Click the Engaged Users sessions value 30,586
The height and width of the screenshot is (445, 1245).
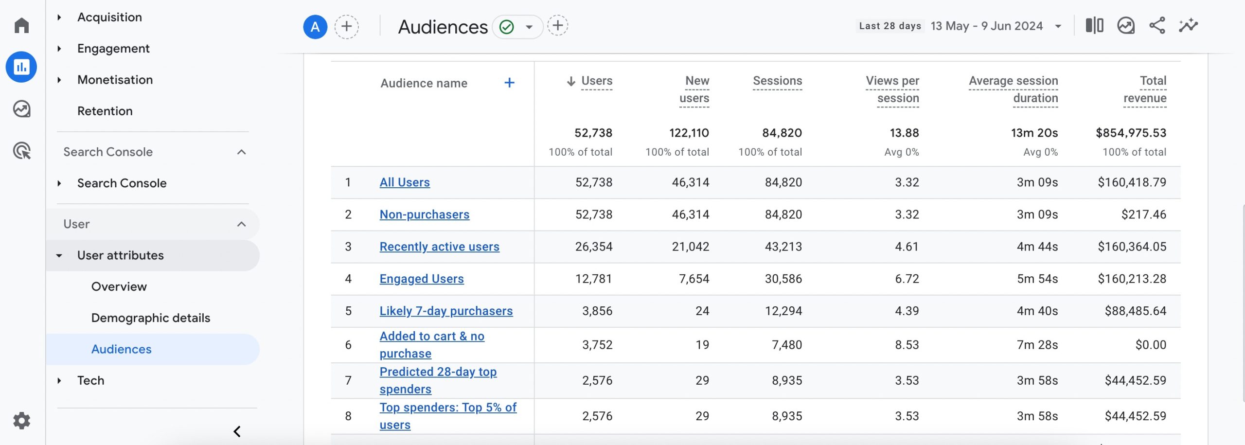tap(783, 279)
